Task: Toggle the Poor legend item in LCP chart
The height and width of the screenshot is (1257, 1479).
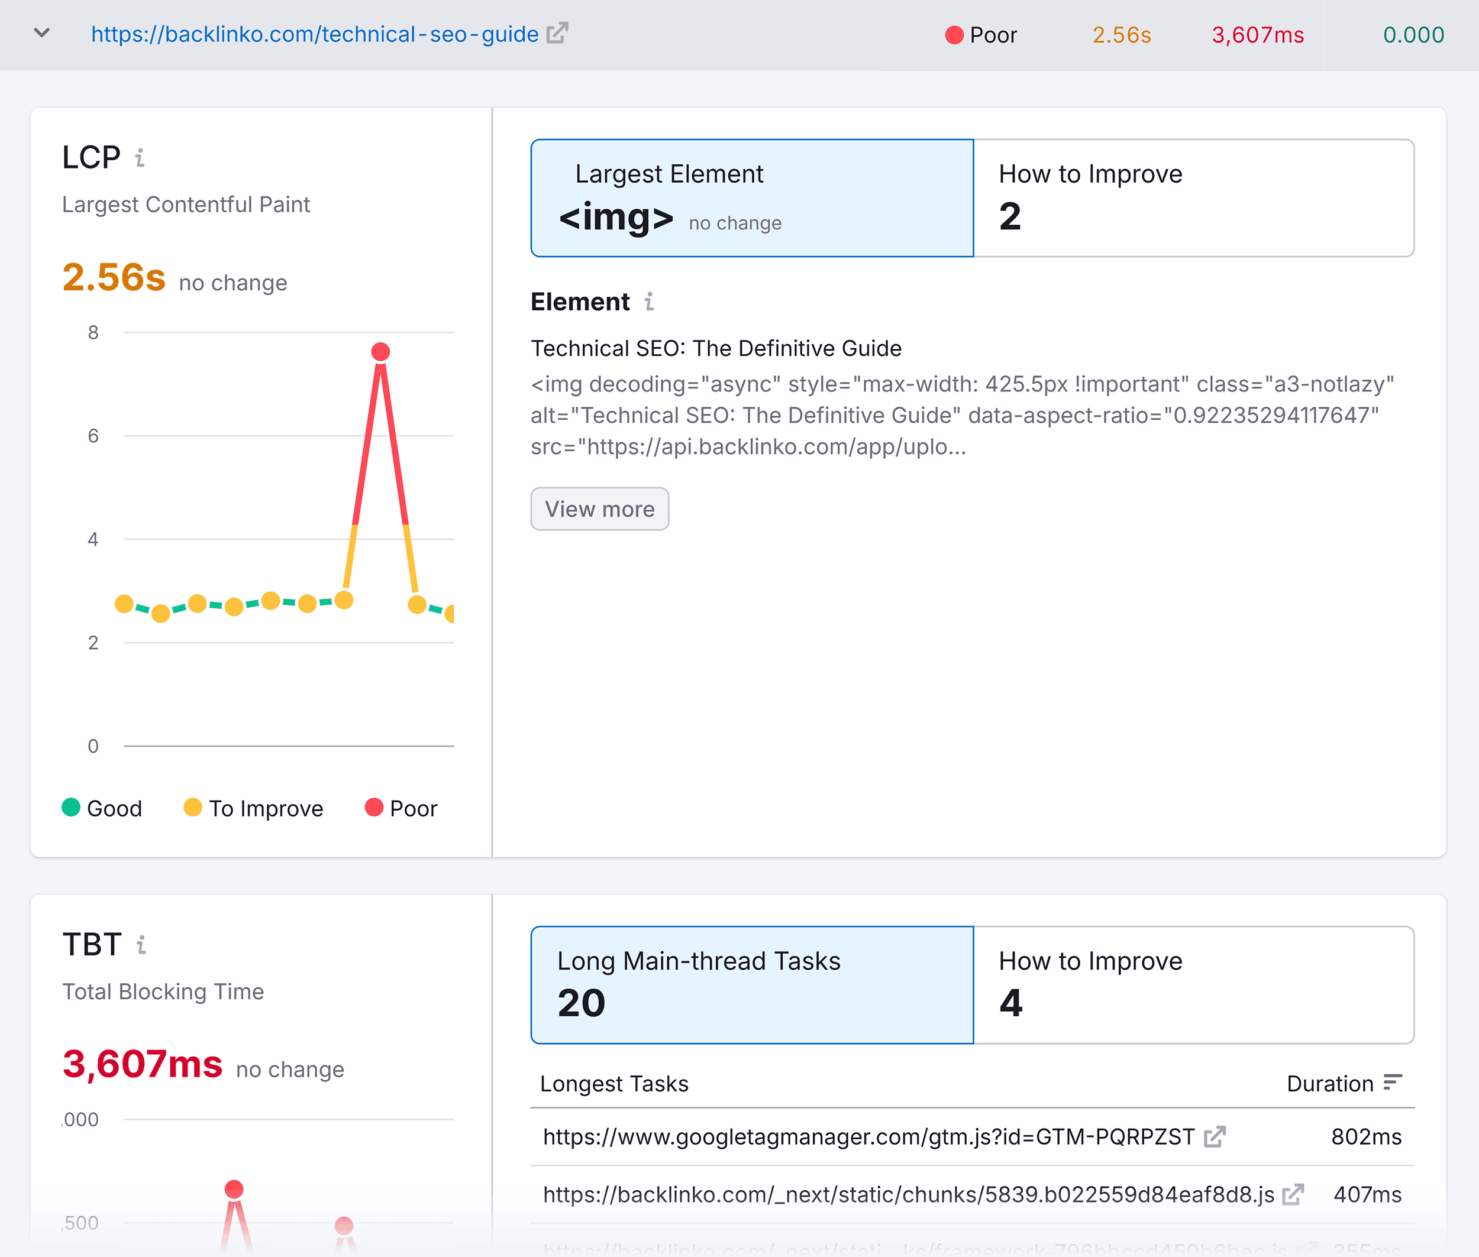Action: (x=401, y=808)
